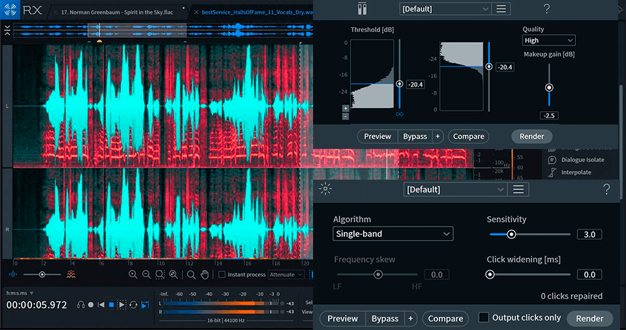Screen dimensions: 626x330
Task: Click the help question mark in De-click panel
Action: [x=606, y=189]
